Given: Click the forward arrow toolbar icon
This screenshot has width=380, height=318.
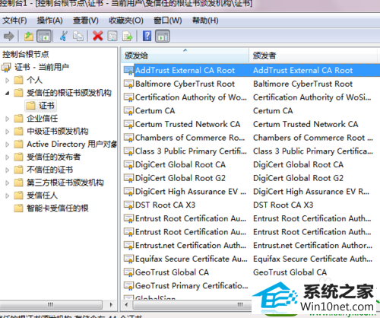Looking at the screenshot, I should (9, 36).
